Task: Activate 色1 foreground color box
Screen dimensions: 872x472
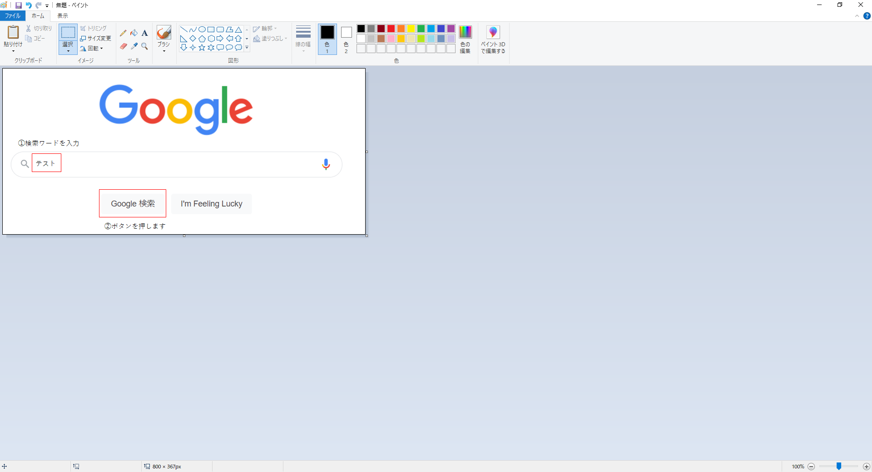Action: (327, 39)
